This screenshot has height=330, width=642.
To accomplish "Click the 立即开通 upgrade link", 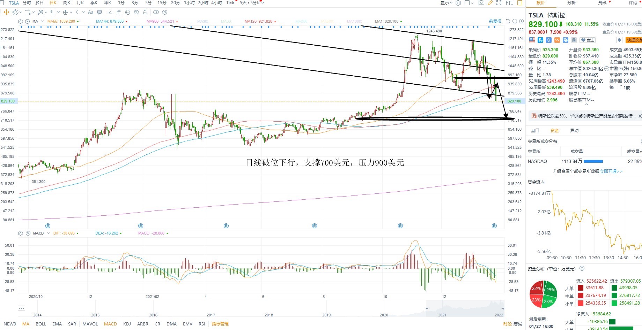I will pos(611,171).
